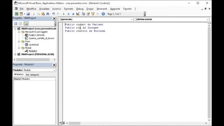Open the Inserisci menu

coord(57,9)
